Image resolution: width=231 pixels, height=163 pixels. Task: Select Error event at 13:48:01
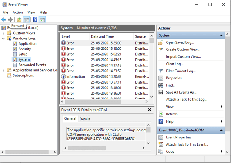pyautogui.click(x=105, y=88)
